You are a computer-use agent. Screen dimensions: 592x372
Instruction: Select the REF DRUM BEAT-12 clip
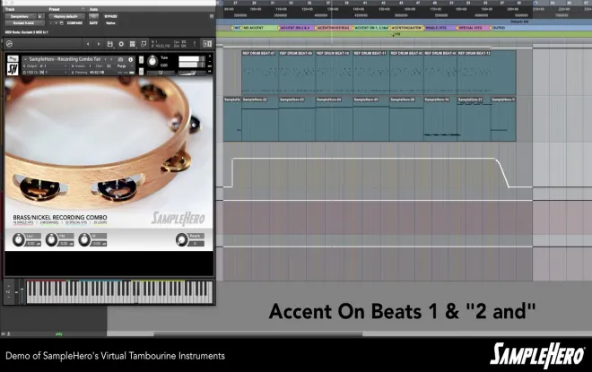click(x=486, y=73)
